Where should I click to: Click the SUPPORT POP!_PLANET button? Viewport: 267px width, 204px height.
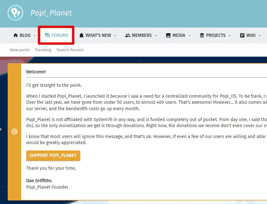pyautogui.click(x=53, y=156)
